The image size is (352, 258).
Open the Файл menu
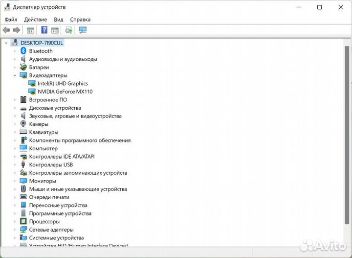[11, 20]
